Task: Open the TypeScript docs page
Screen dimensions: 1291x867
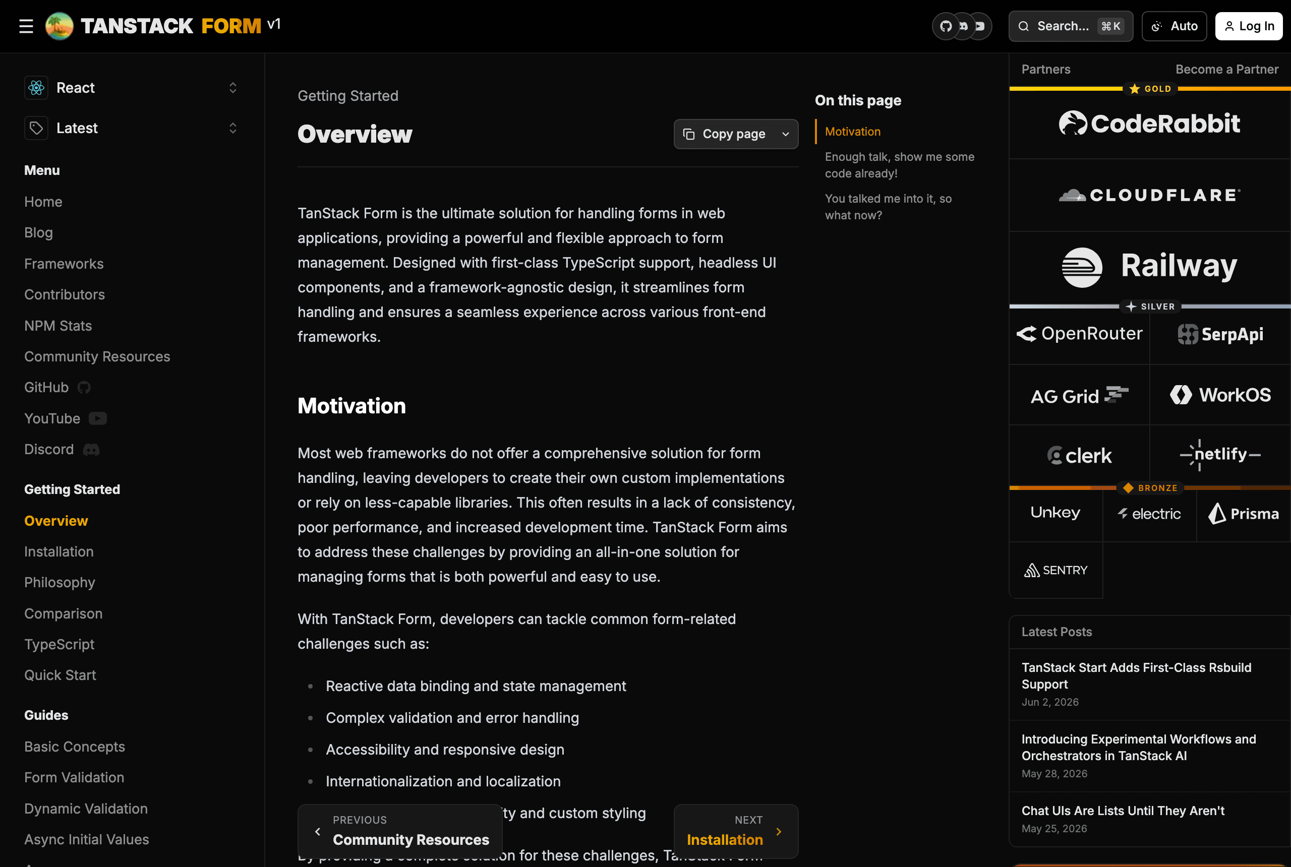Action: coord(59,645)
